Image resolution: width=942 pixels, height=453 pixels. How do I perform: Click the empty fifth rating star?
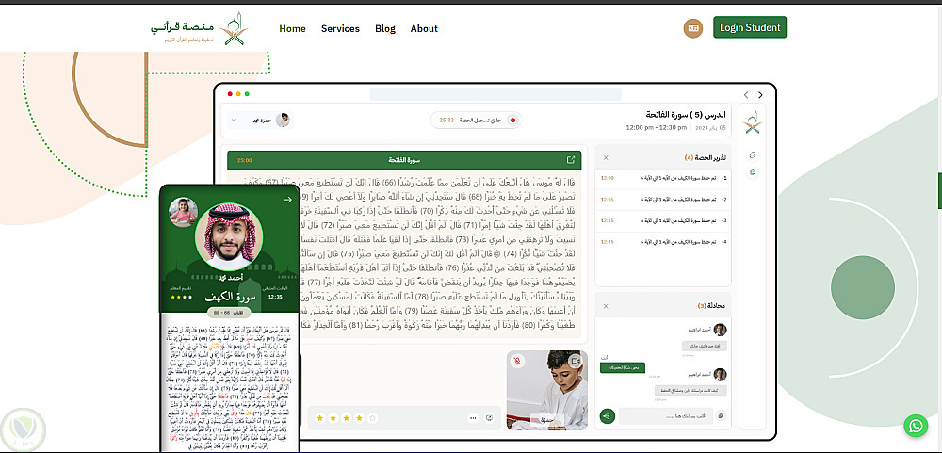click(x=372, y=417)
